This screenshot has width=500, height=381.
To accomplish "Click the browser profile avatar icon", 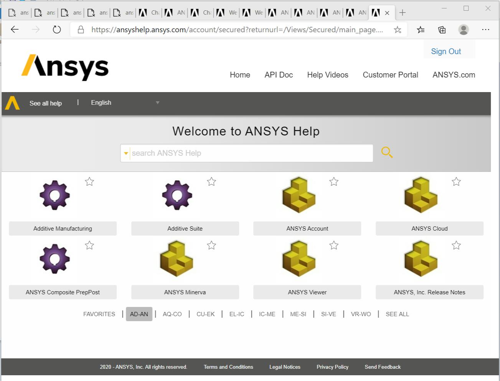I will click(x=464, y=30).
